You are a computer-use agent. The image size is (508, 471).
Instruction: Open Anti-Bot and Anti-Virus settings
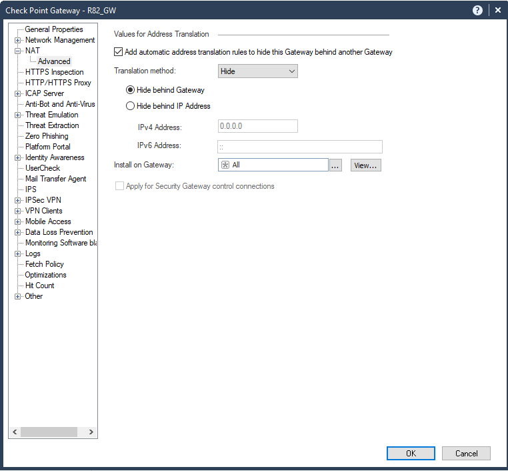60,104
